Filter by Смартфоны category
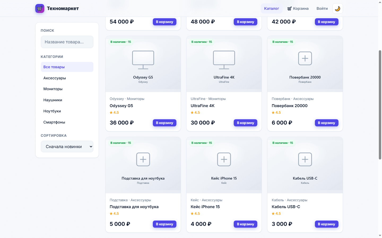The image size is (382, 238). pos(67,122)
